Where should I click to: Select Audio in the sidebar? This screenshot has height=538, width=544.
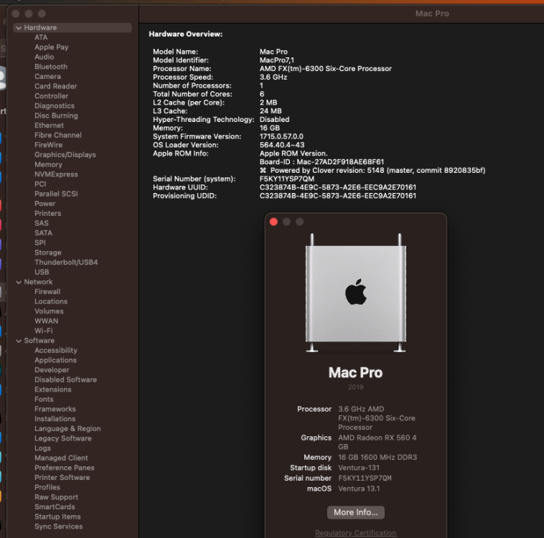coord(44,57)
